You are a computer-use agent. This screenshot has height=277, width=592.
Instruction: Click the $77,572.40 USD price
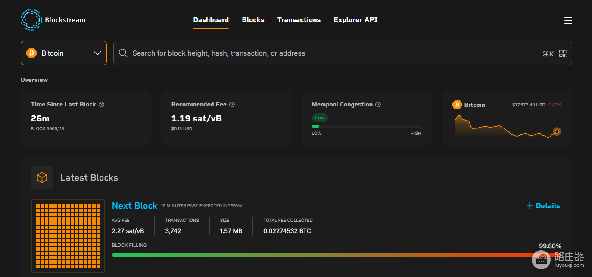click(529, 105)
